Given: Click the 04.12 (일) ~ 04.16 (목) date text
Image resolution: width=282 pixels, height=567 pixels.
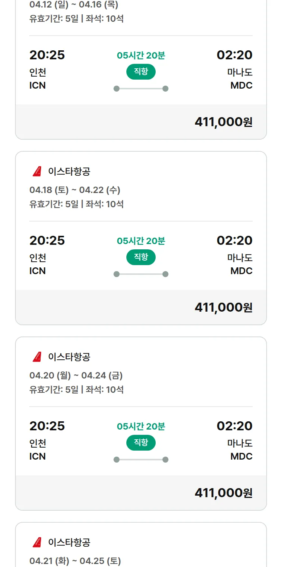Looking at the screenshot, I should click(74, 5).
